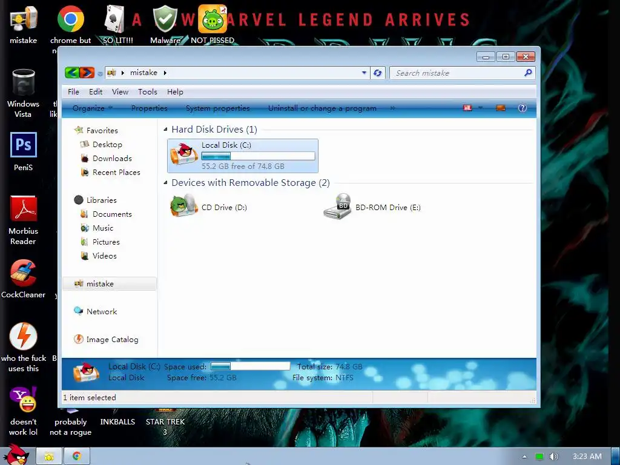This screenshot has width=620, height=465.
Task: Open the Tools menu
Action: click(148, 92)
